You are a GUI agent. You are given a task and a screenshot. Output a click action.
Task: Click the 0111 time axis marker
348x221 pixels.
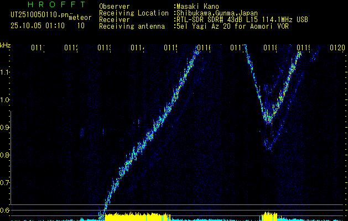pyautogui.click(x=38, y=48)
